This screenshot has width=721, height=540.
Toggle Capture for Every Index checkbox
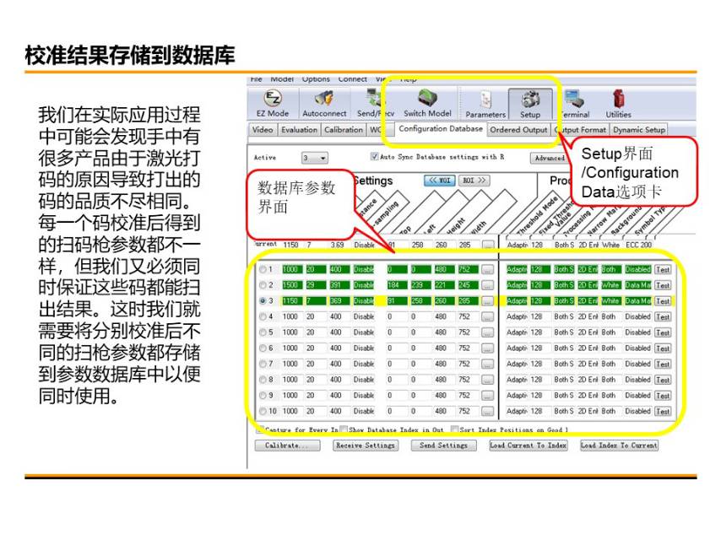point(260,429)
